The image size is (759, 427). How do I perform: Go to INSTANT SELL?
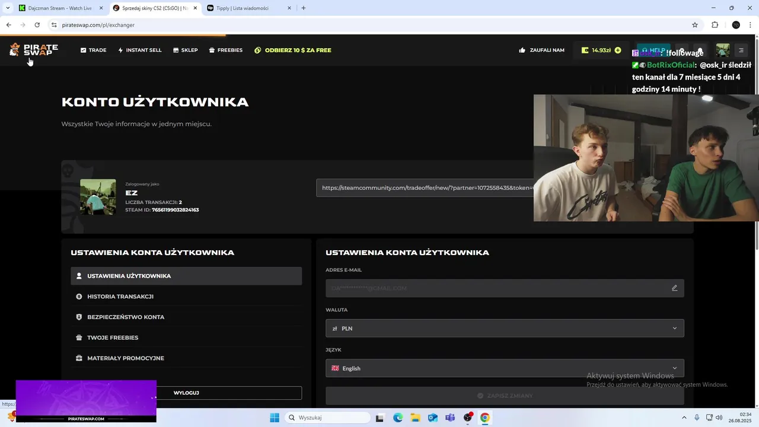[139, 50]
